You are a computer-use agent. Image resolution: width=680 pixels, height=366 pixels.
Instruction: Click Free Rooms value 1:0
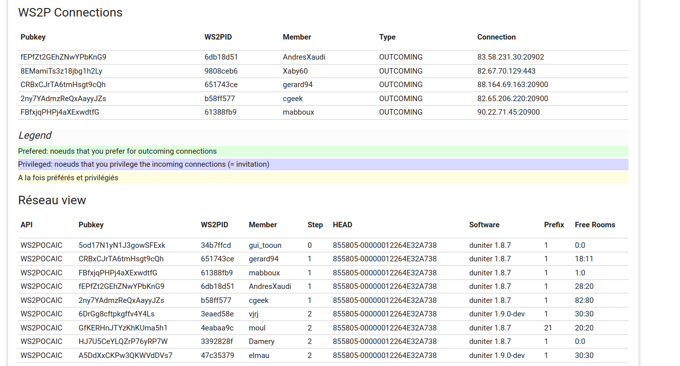(x=580, y=273)
